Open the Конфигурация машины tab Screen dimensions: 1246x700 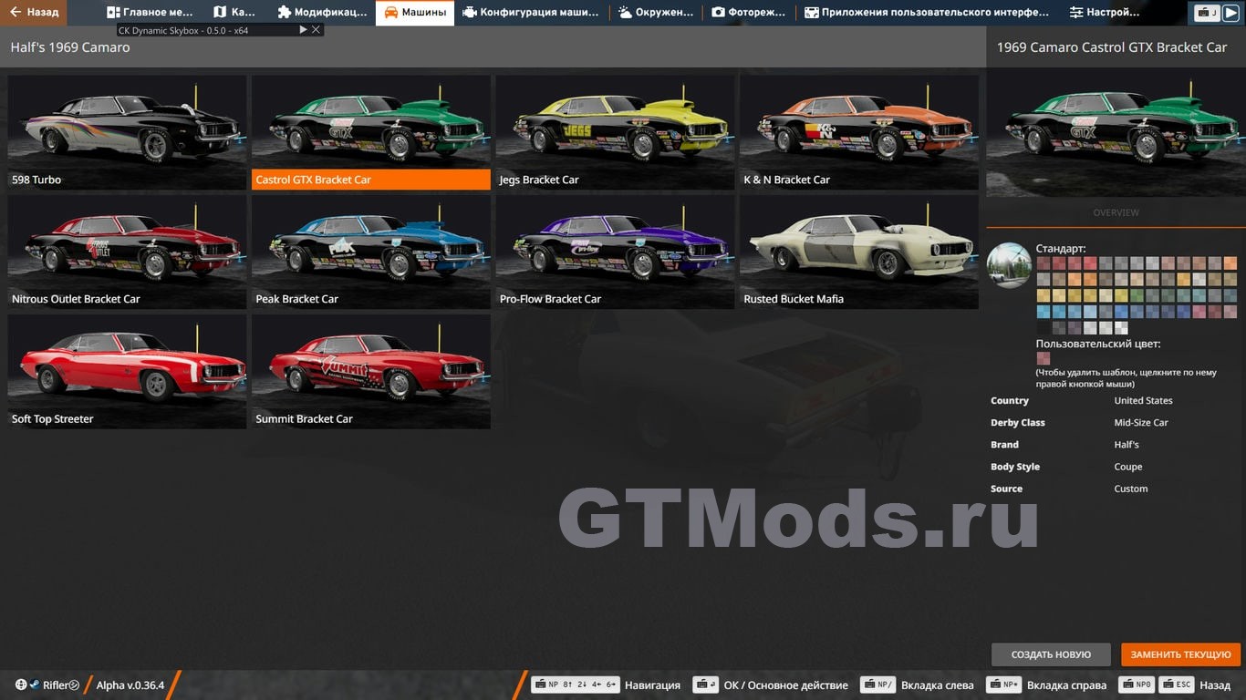[530, 13]
